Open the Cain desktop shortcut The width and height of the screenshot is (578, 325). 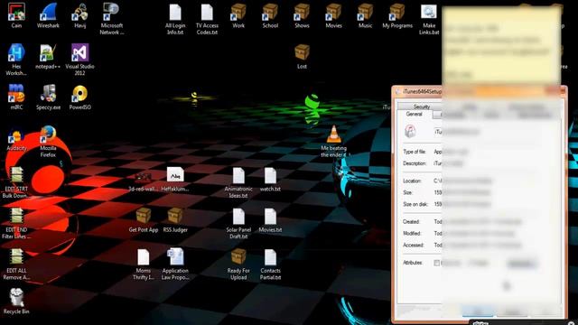tap(16, 15)
